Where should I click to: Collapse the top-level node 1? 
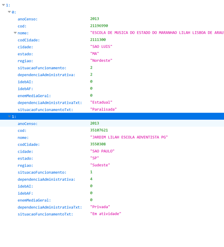click(3, 5)
